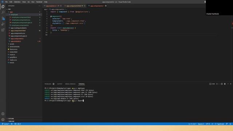Open the Explorer view in activity bar
The height and width of the screenshot is (131, 233).
(3, 7)
